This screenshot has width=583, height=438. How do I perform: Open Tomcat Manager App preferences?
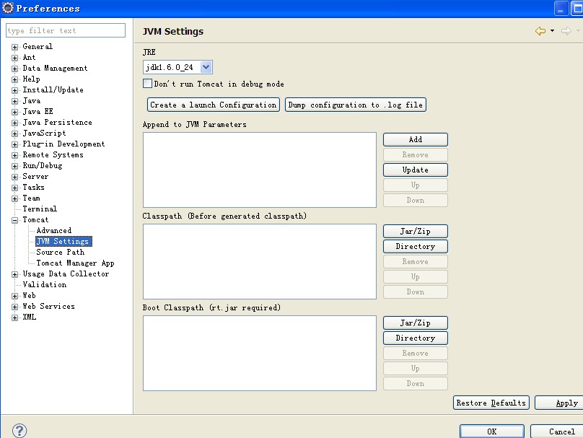tap(75, 263)
